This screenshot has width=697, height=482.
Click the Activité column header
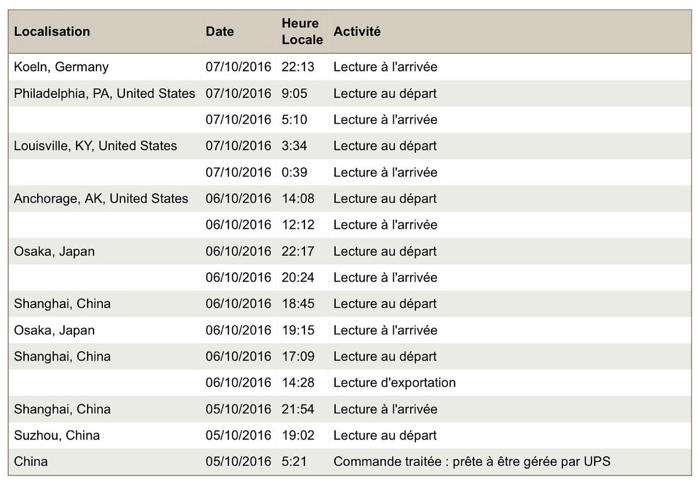pyautogui.click(x=357, y=32)
